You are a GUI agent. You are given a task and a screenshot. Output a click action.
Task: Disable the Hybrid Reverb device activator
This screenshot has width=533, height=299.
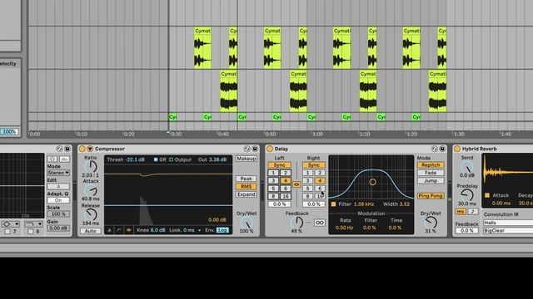[x=457, y=149]
